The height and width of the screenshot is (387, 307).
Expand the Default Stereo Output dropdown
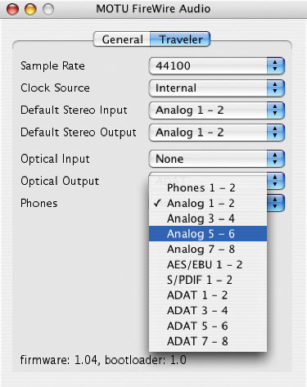(x=217, y=133)
